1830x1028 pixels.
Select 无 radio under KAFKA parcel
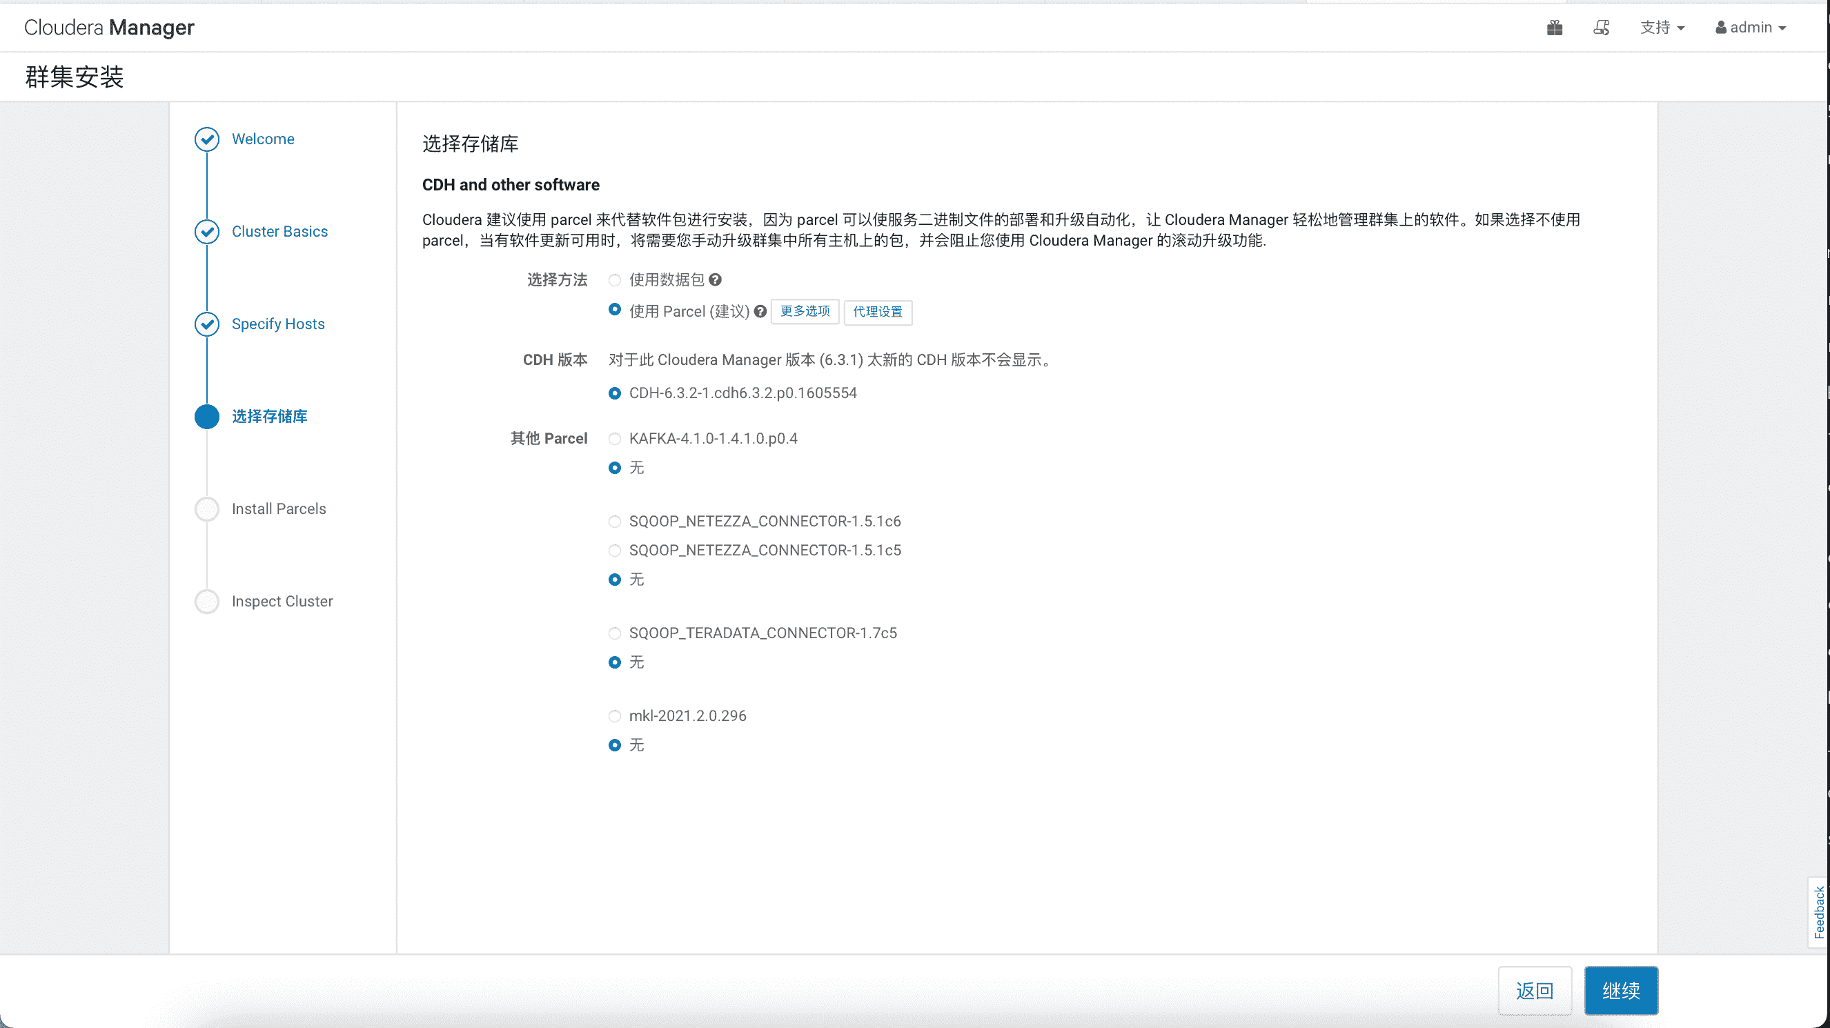tap(615, 468)
